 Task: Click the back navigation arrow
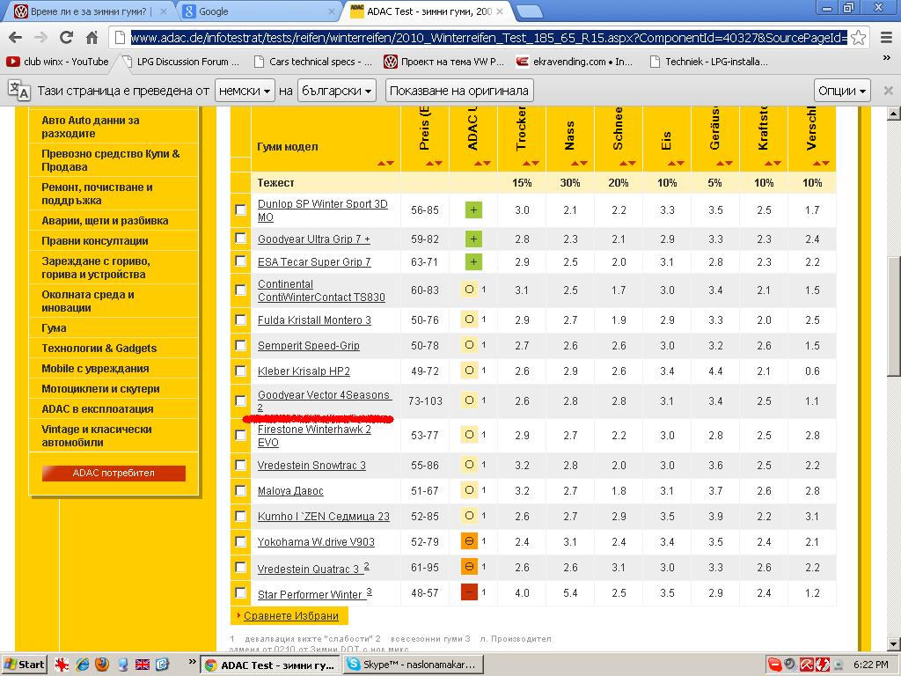pos(15,38)
